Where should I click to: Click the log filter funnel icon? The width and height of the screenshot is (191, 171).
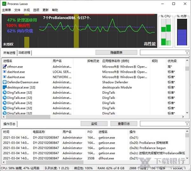(187, 124)
